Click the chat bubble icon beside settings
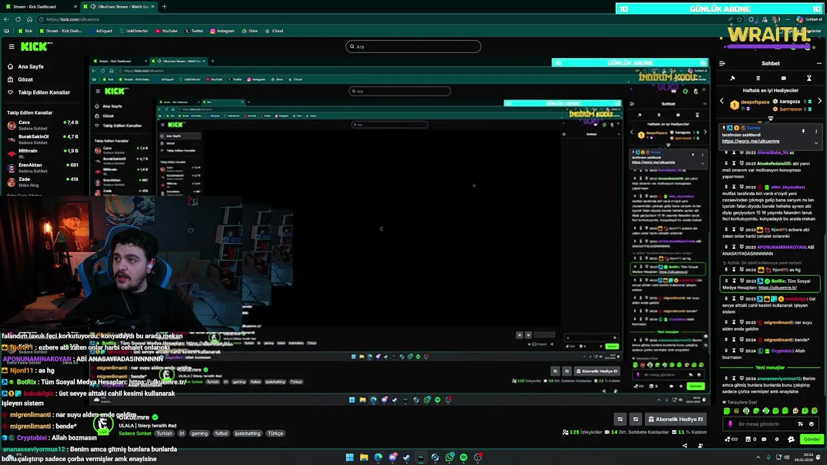The width and height of the screenshot is (827, 465). 764,439
